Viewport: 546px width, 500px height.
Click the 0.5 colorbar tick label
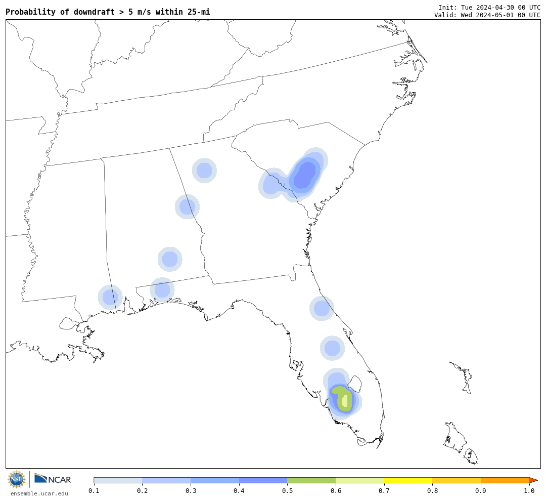point(287,490)
